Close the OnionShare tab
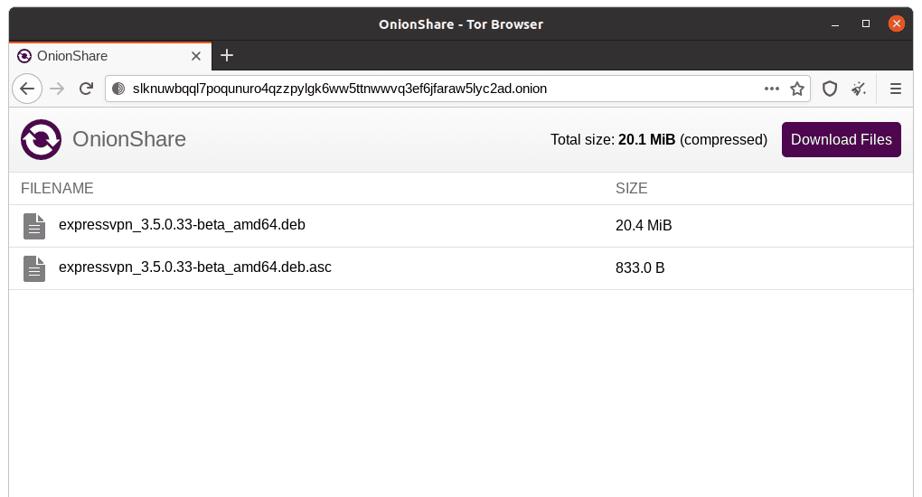The width and height of the screenshot is (922, 497). [x=196, y=56]
